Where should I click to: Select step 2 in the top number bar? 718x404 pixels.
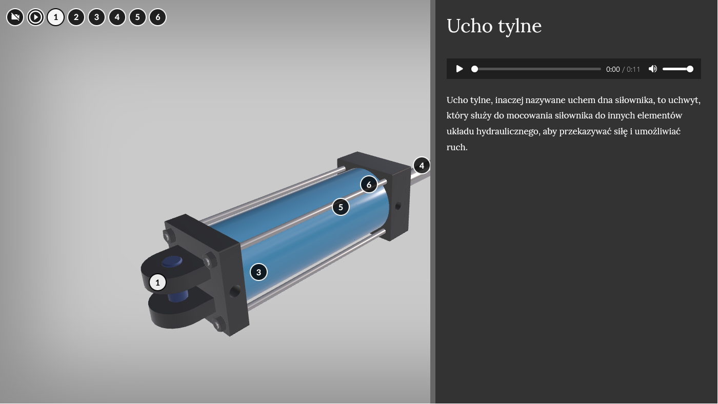[76, 17]
